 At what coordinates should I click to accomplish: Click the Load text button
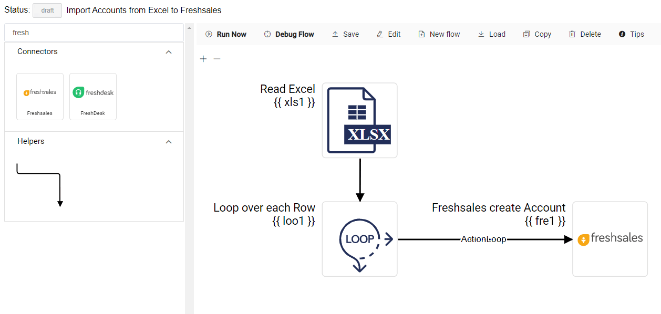point(497,34)
